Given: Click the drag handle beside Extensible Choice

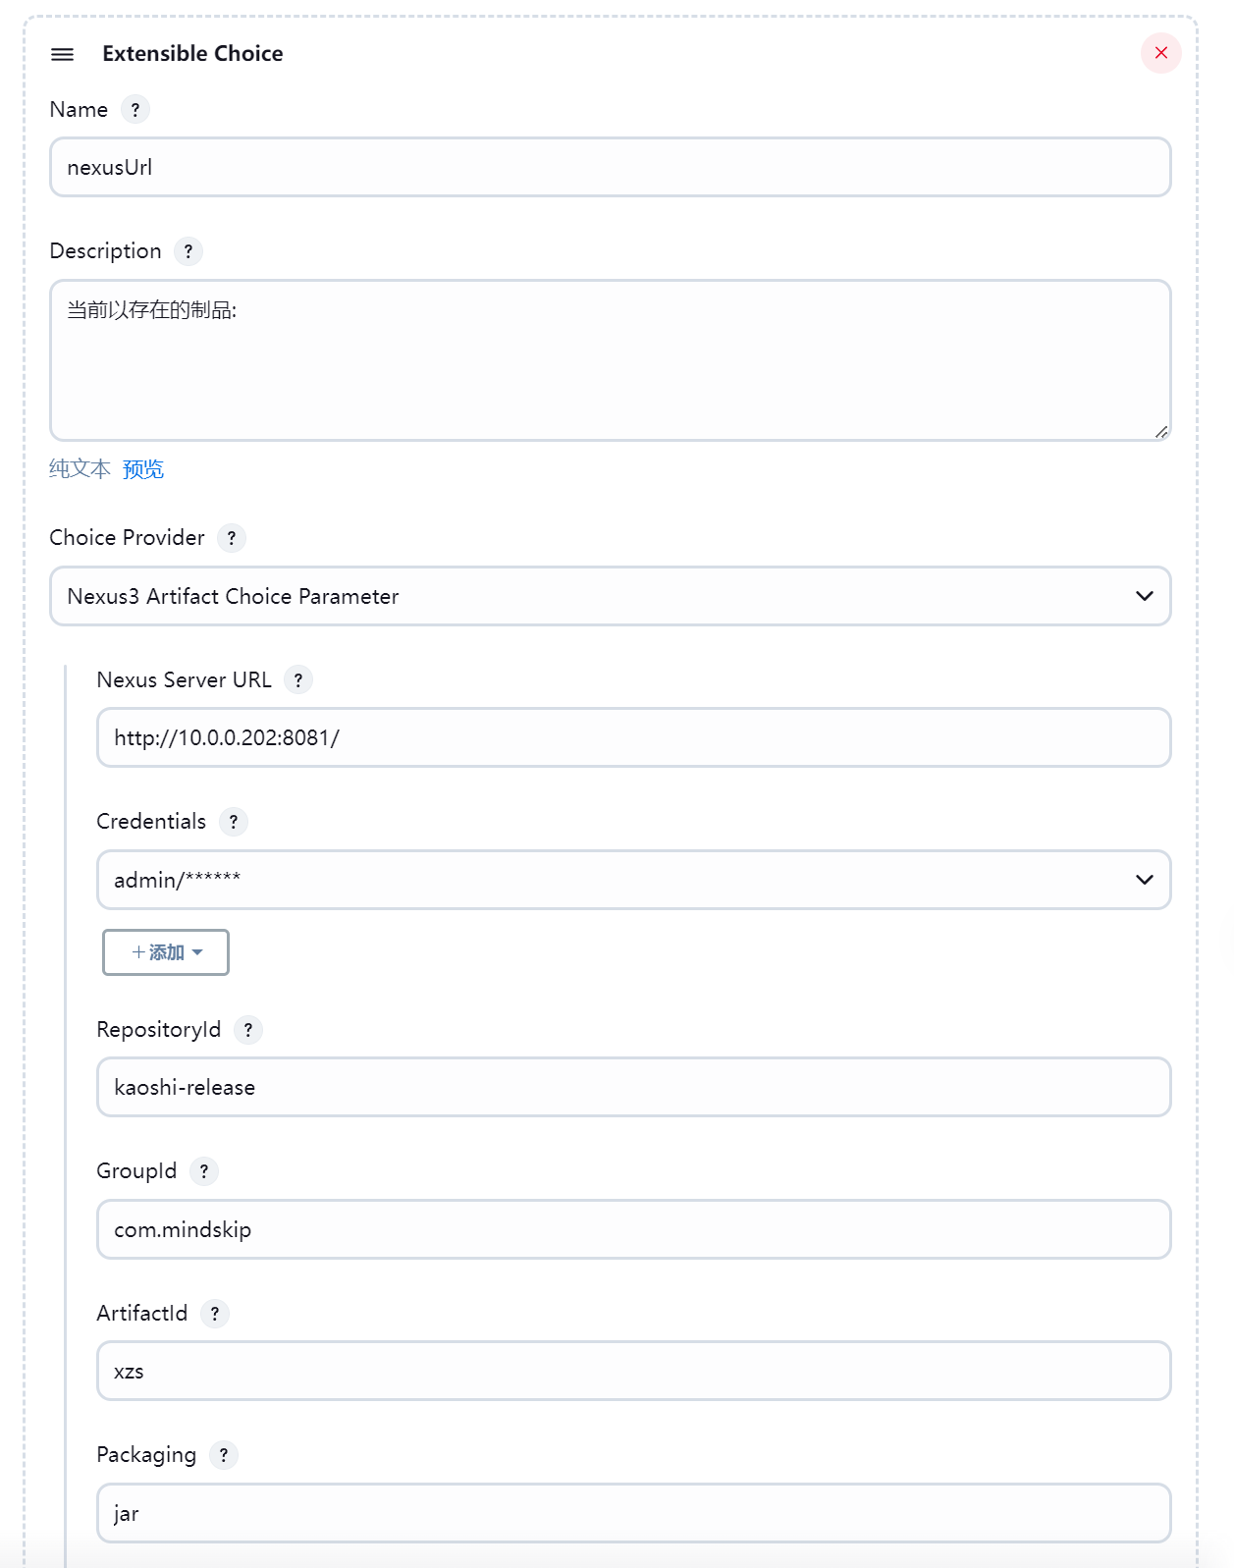Looking at the screenshot, I should (x=62, y=54).
